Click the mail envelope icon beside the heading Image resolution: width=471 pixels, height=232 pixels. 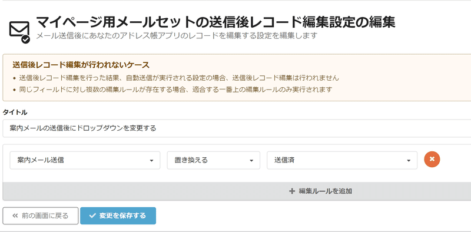19,32
